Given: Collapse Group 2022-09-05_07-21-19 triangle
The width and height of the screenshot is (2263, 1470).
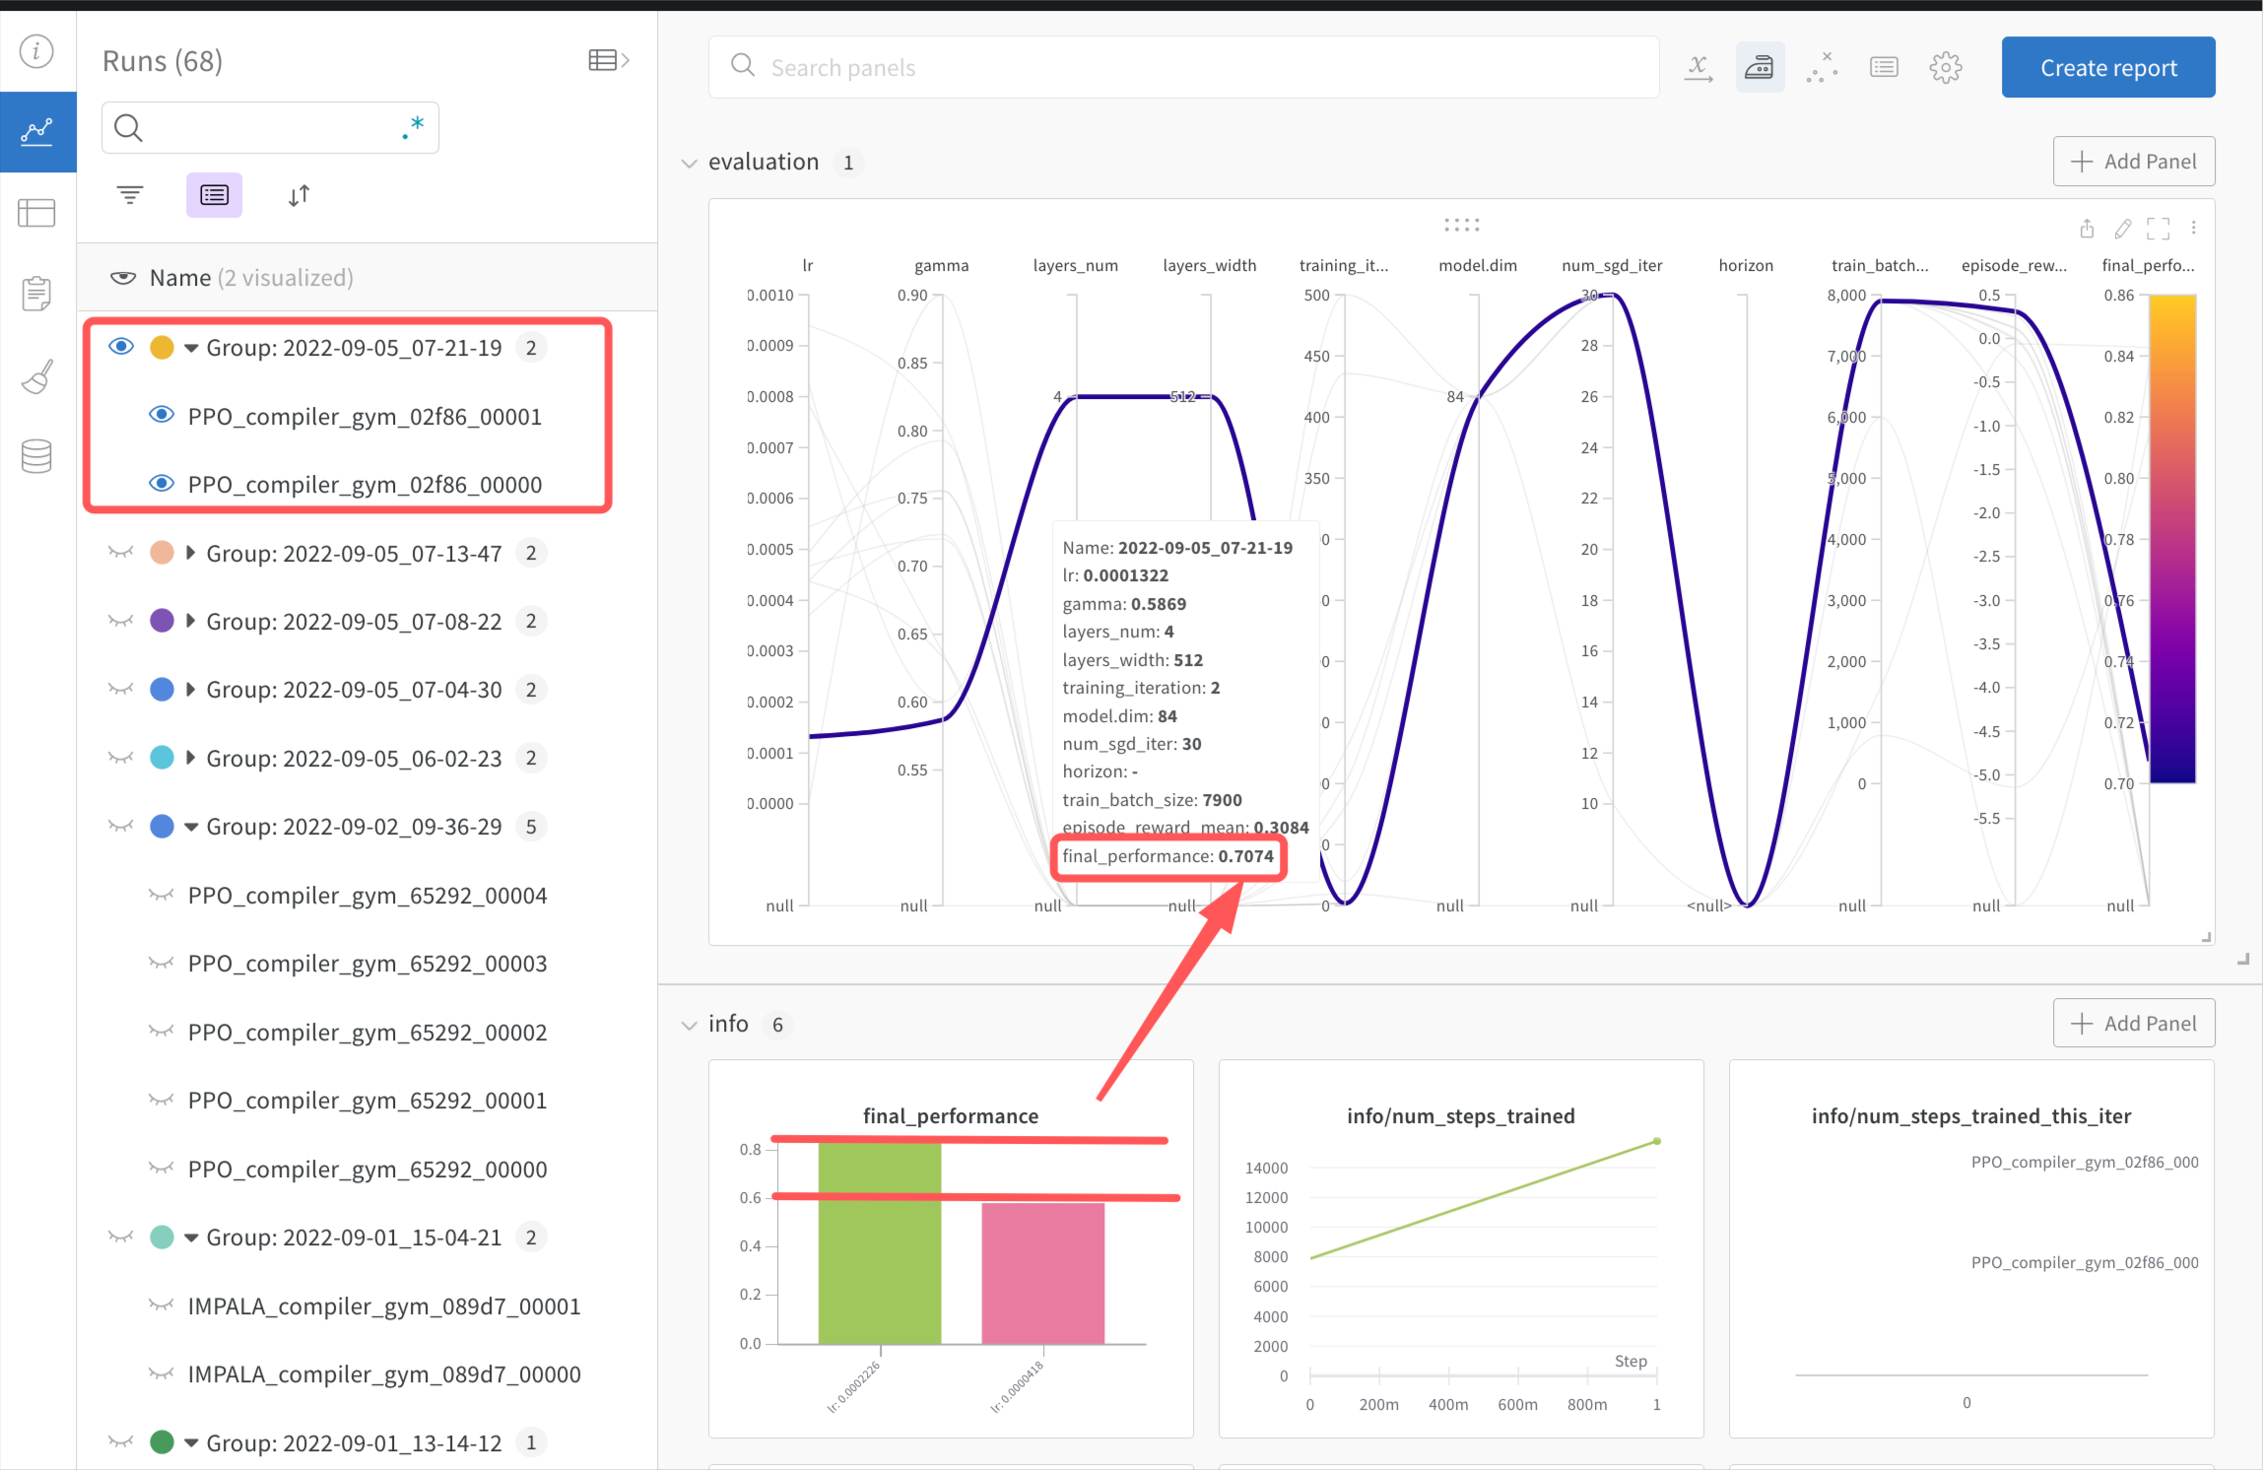Looking at the screenshot, I should coord(191,348).
